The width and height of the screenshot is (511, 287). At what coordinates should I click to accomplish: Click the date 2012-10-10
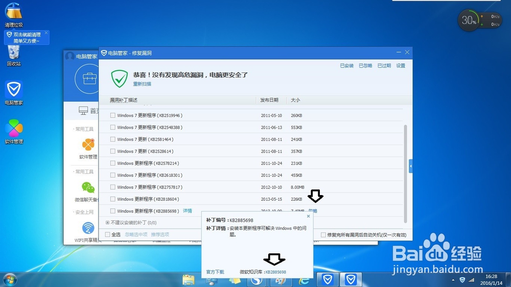click(271, 187)
